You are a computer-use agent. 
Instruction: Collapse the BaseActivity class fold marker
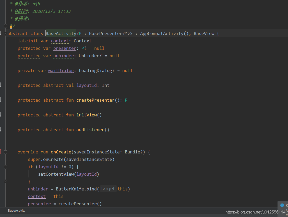tap(5, 33)
